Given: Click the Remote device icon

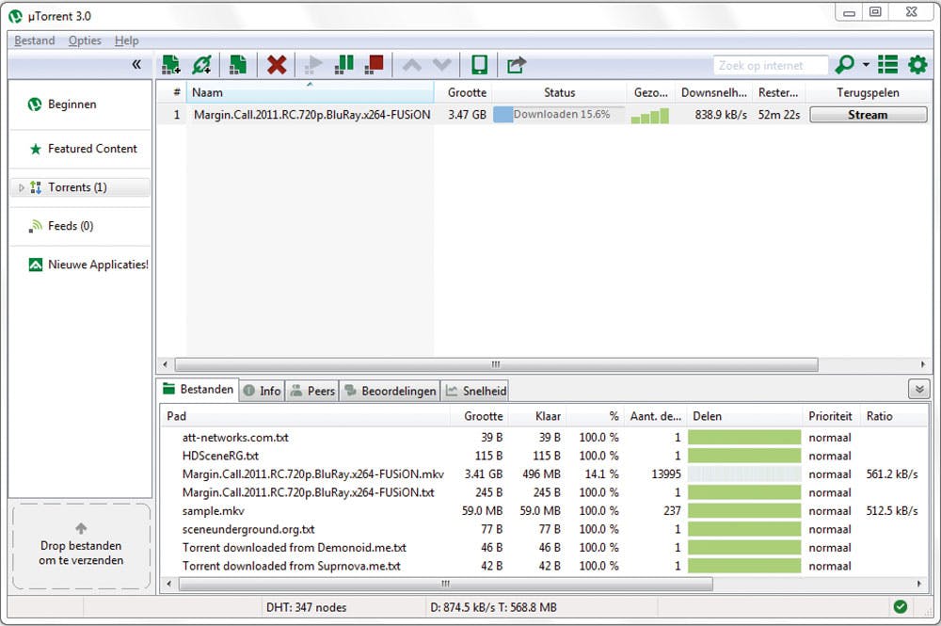Looking at the screenshot, I should coord(479,65).
